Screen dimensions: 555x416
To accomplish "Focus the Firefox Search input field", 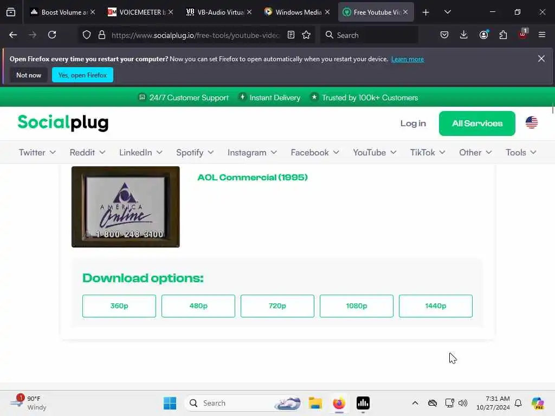I will tap(369, 35).
